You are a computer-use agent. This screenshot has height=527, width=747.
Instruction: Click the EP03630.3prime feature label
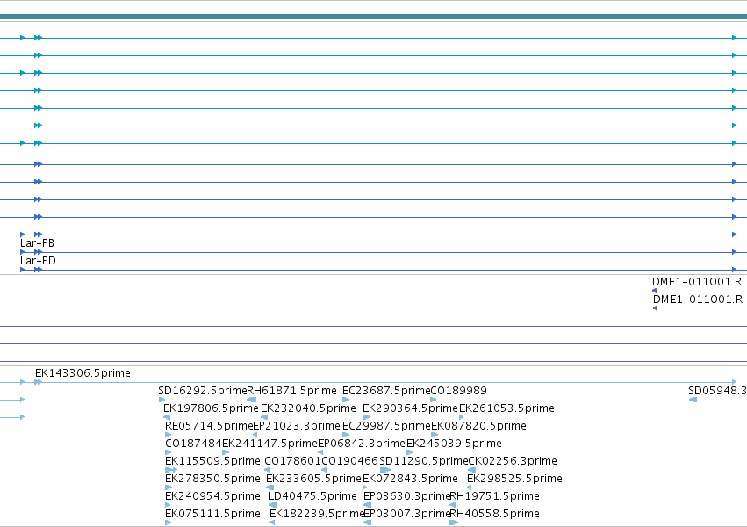coord(406,496)
